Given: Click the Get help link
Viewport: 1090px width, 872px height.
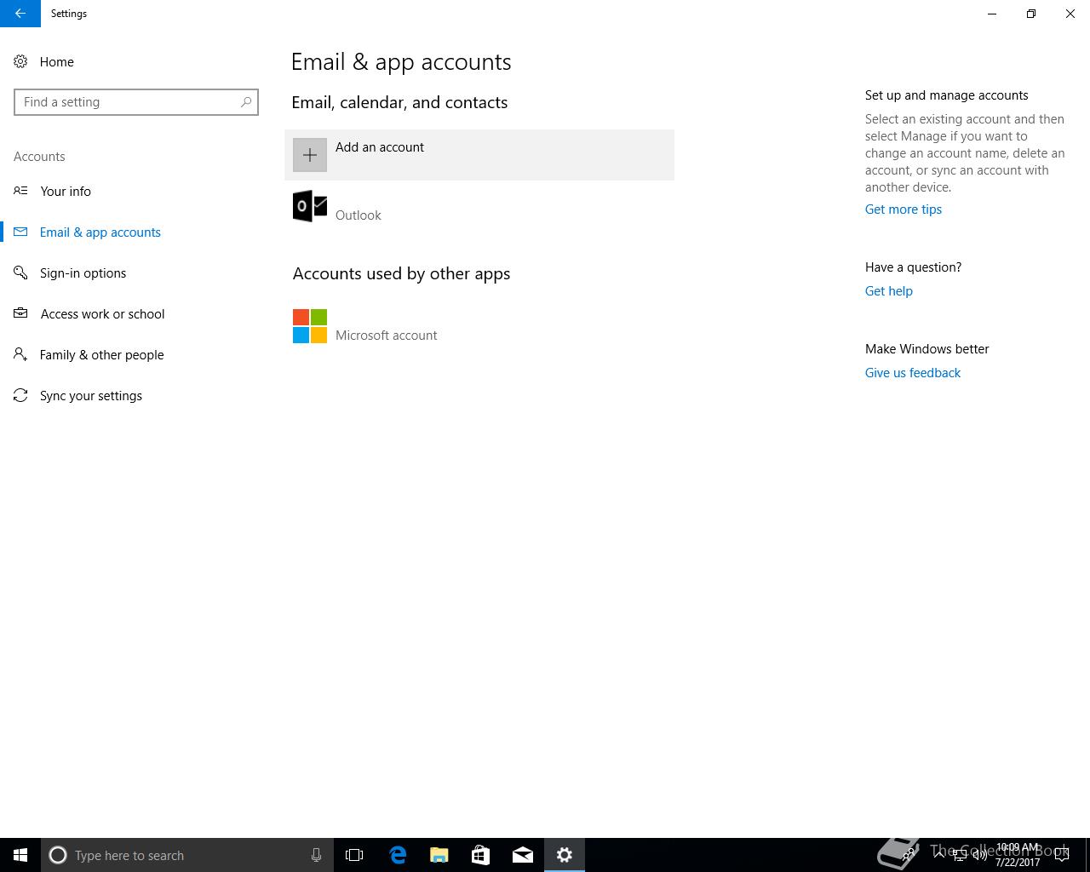Looking at the screenshot, I should (888, 291).
